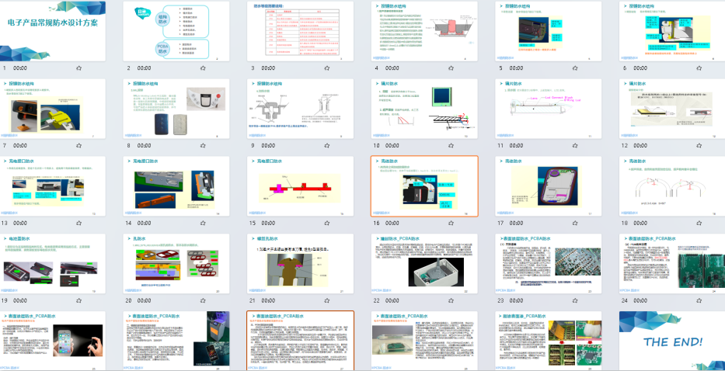The height and width of the screenshot is (371, 725).
Task: Choose slide 17 壳体防水 with phone shell image
Action: [549, 186]
